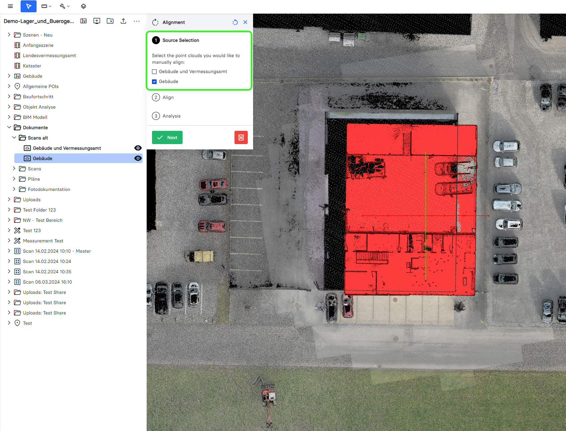Screen dimensions: 566x431
Task: Open the measurement tool dropdown
Action: pyautogui.click(x=46, y=6)
